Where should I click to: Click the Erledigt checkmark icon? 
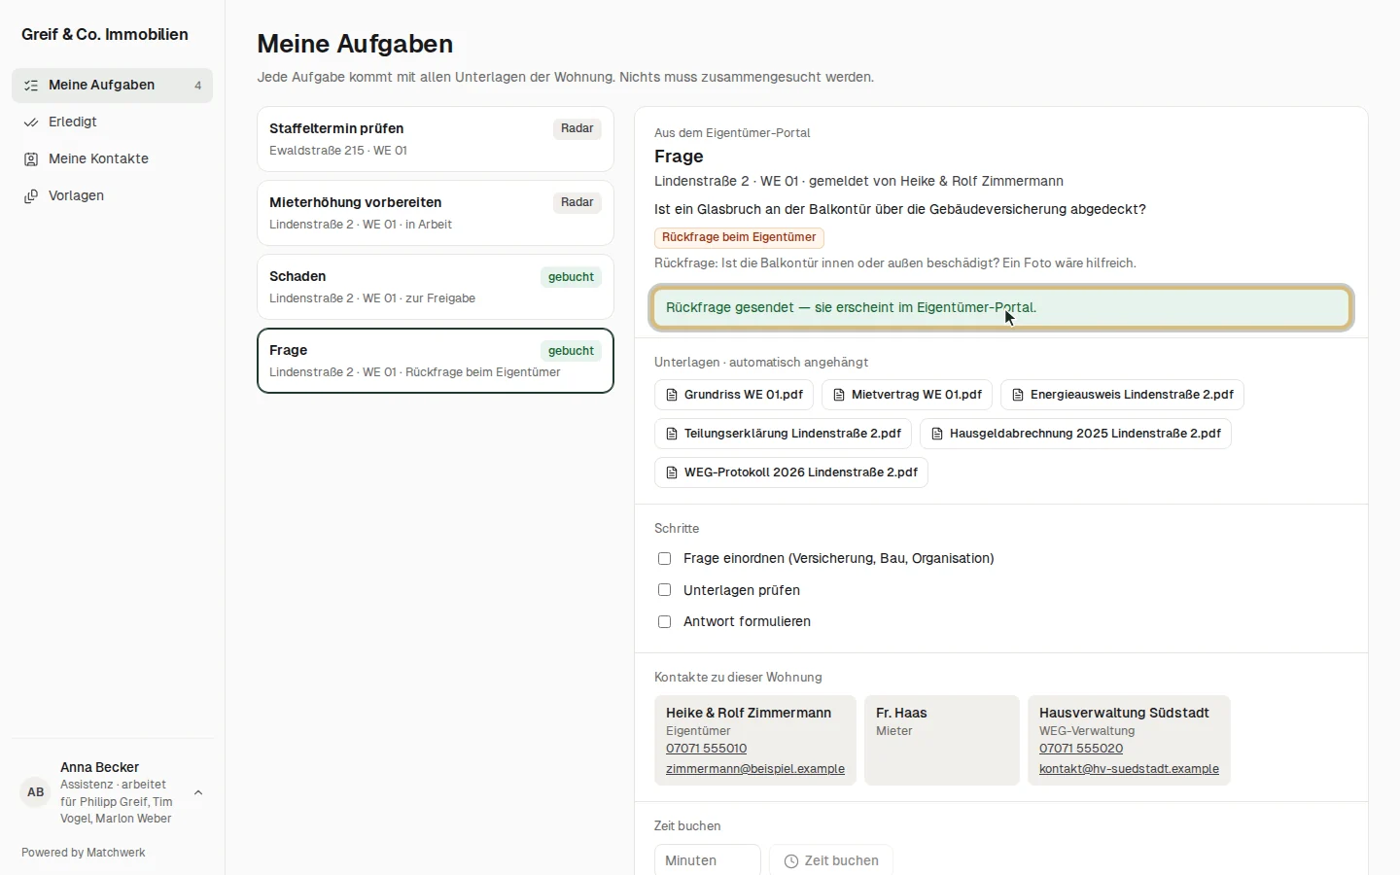coord(31,122)
